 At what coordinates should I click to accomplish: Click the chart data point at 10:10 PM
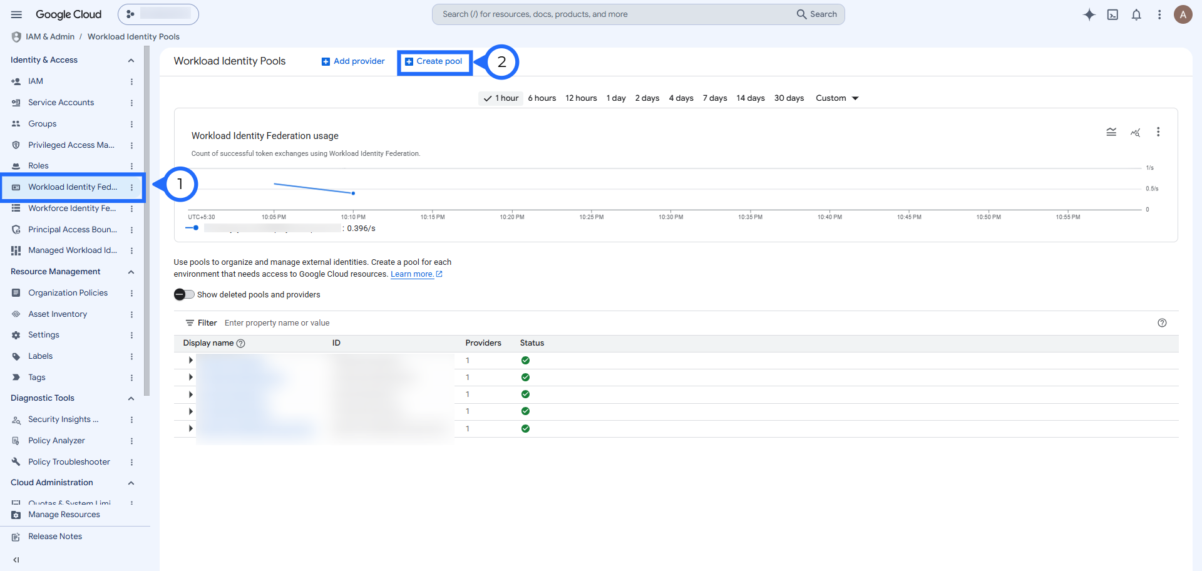(x=353, y=193)
